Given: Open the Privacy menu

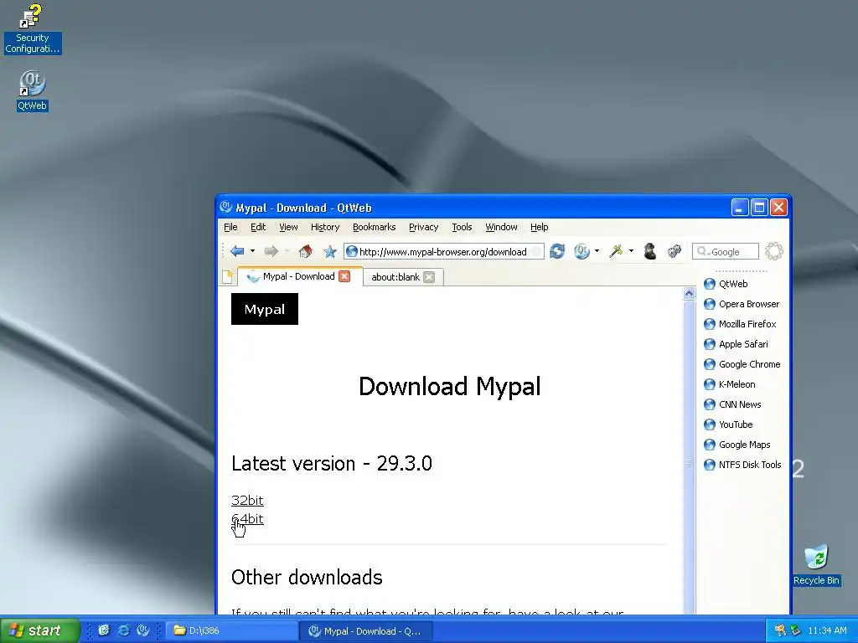Looking at the screenshot, I should (x=423, y=227).
